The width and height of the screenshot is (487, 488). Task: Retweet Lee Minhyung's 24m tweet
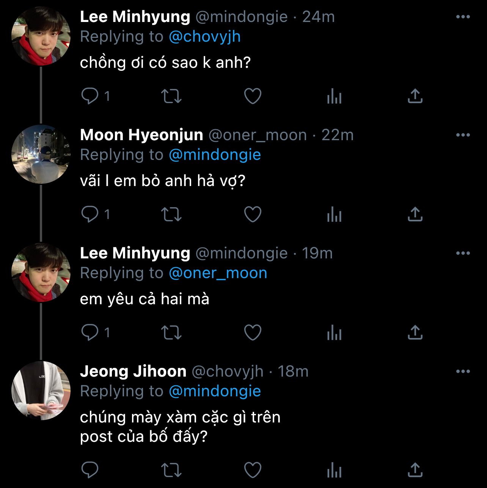[x=171, y=96]
